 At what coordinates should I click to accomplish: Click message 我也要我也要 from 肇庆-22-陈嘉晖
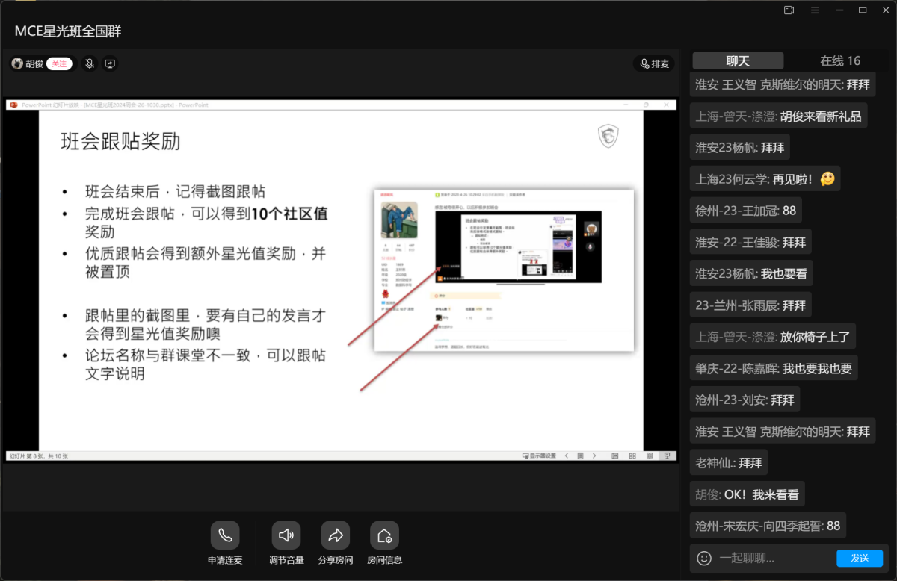pyautogui.click(x=774, y=368)
